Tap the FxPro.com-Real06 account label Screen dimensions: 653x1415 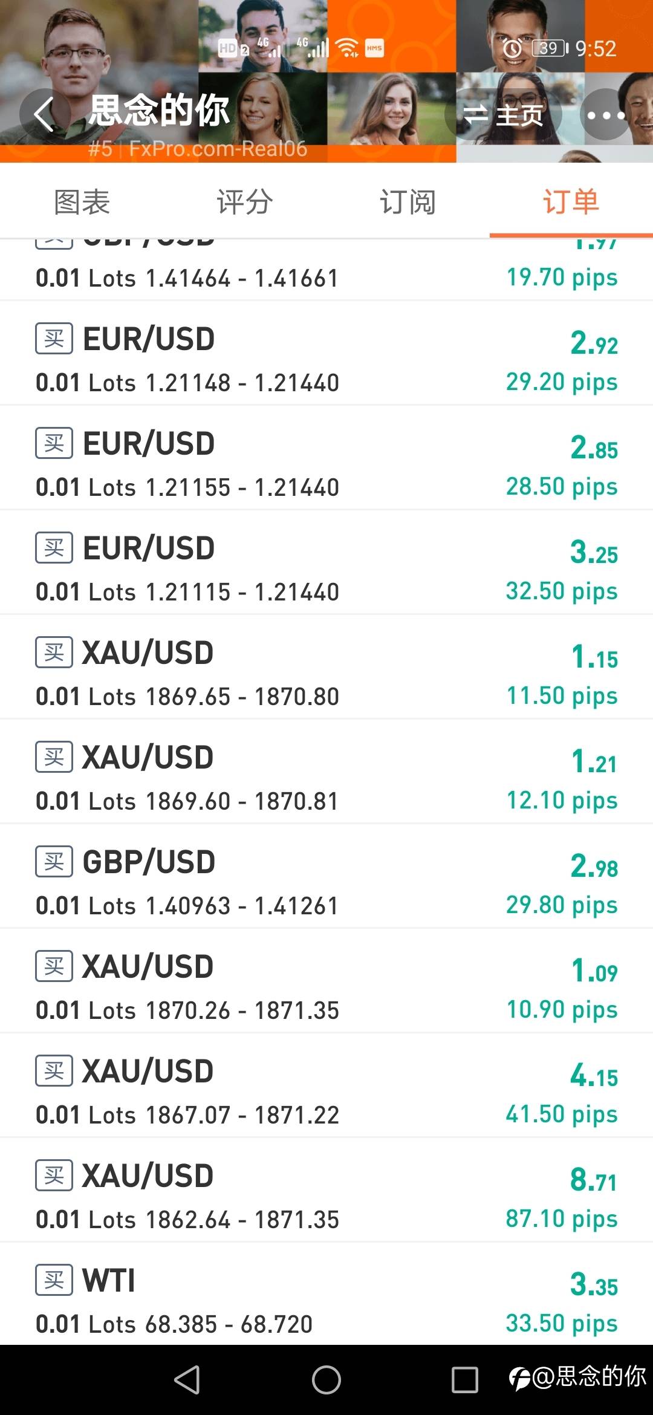point(218,149)
